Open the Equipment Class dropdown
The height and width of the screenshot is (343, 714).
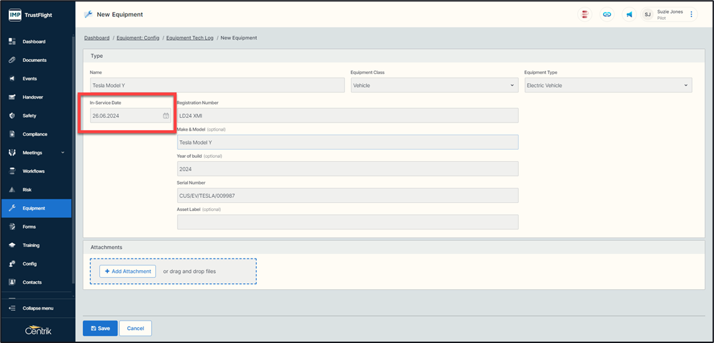click(434, 86)
